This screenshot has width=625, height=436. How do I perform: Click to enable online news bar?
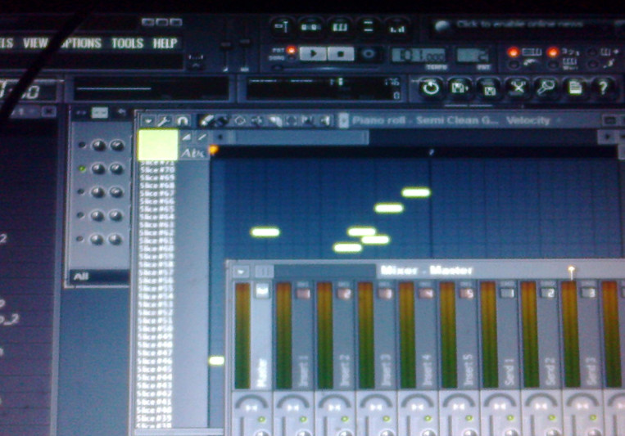coord(519,25)
